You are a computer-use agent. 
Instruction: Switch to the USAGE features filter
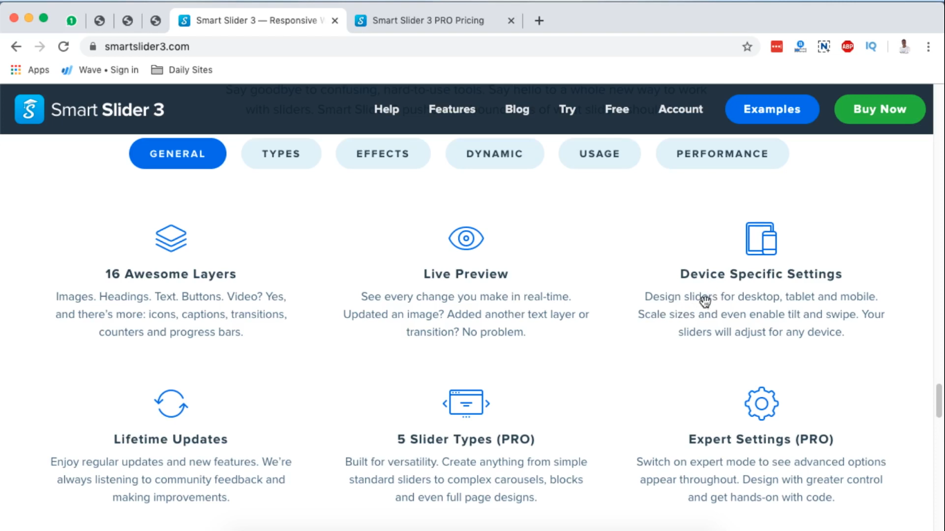tap(600, 153)
